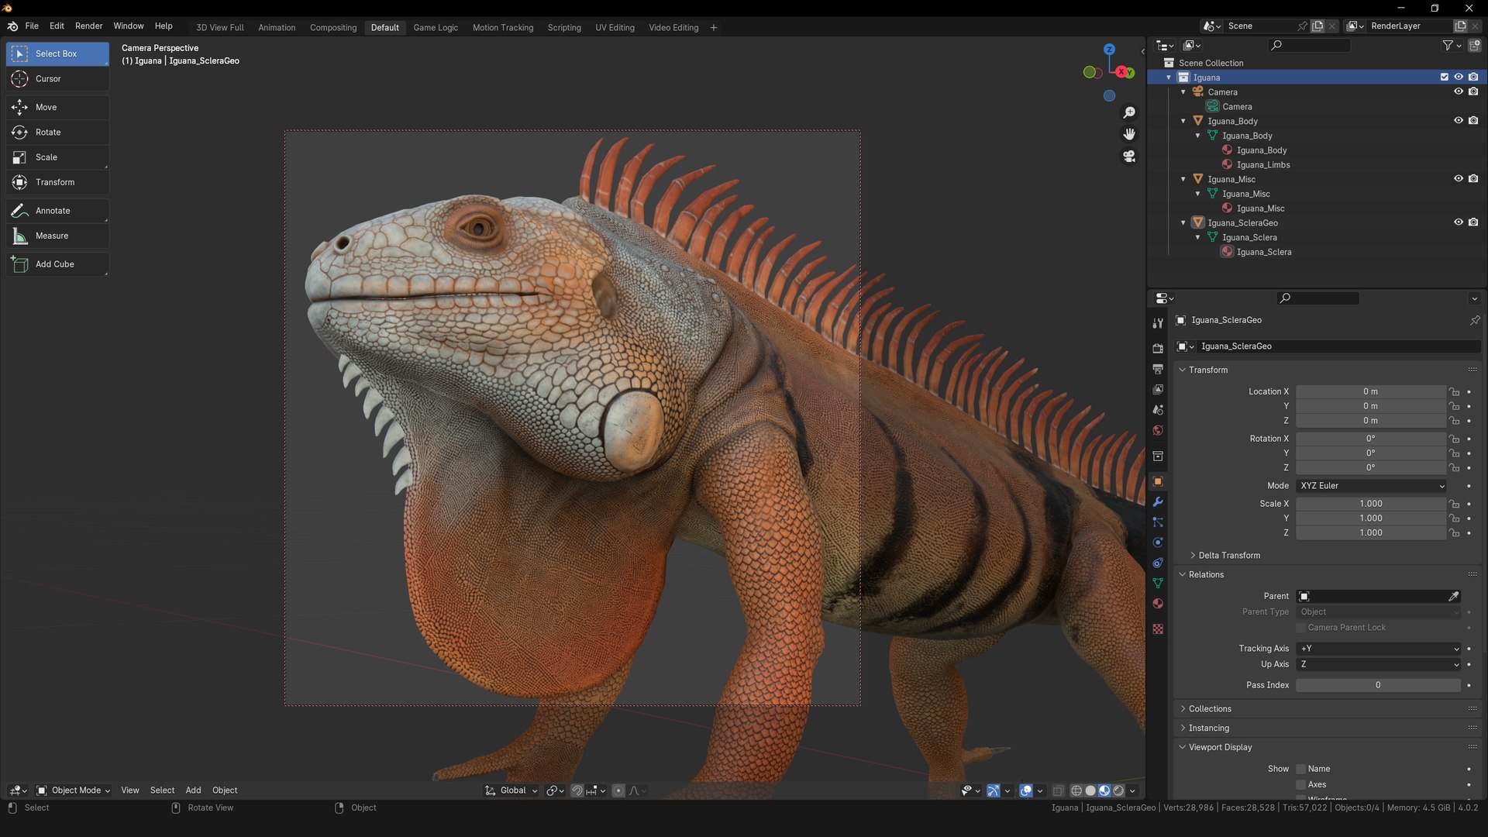This screenshot has height=837, width=1488.
Task: Switch to the Compositing workspace tab
Action: pyautogui.click(x=333, y=28)
